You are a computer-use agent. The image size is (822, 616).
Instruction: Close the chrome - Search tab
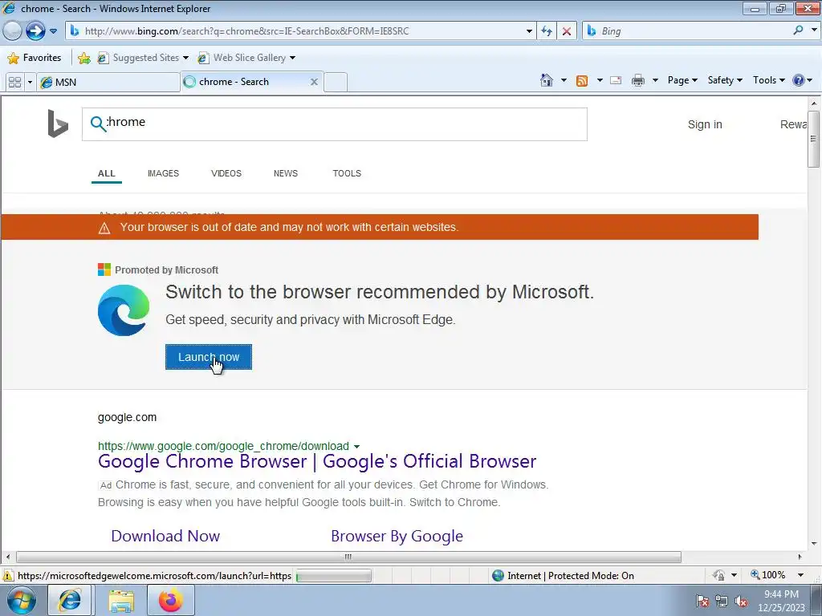(314, 82)
